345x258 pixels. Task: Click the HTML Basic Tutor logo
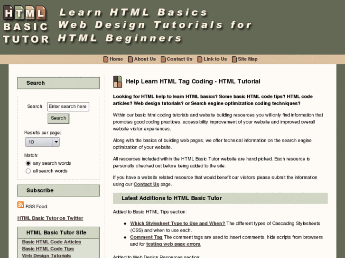(x=26, y=25)
